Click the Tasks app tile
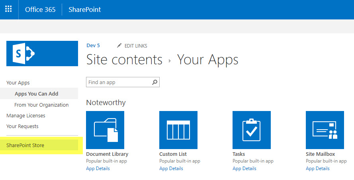The width and height of the screenshot is (354, 180). click(x=252, y=130)
